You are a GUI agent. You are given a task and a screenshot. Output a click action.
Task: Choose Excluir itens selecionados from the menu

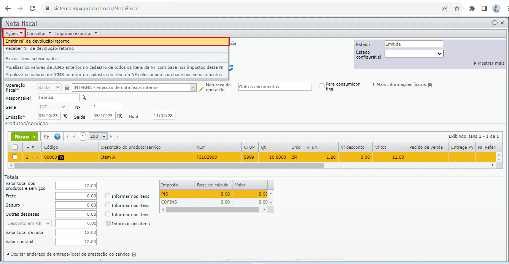click(32, 59)
